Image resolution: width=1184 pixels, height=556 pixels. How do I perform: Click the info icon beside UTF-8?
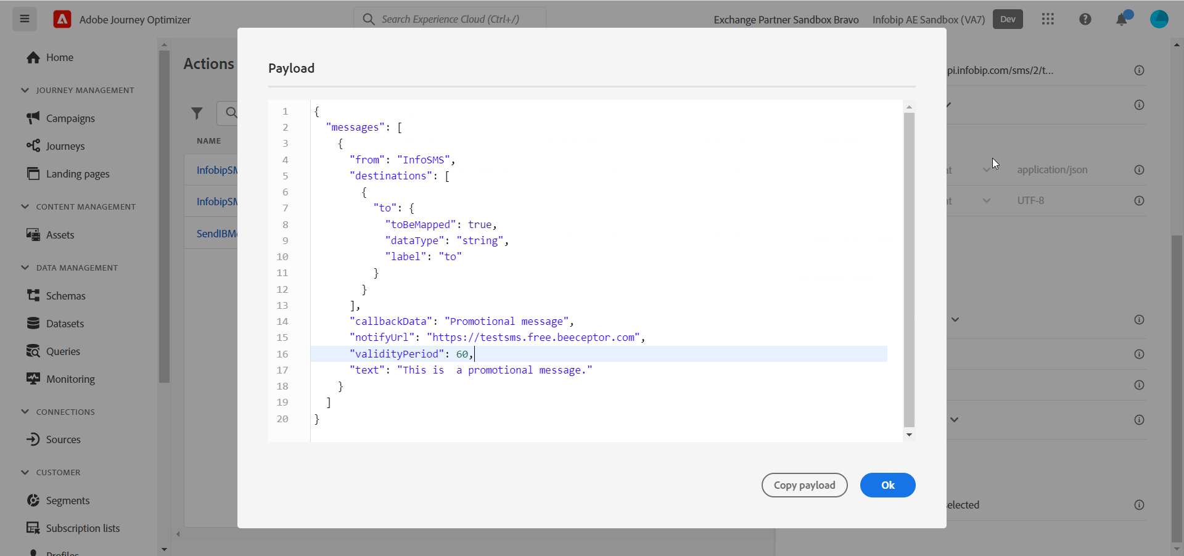pyautogui.click(x=1139, y=201)
